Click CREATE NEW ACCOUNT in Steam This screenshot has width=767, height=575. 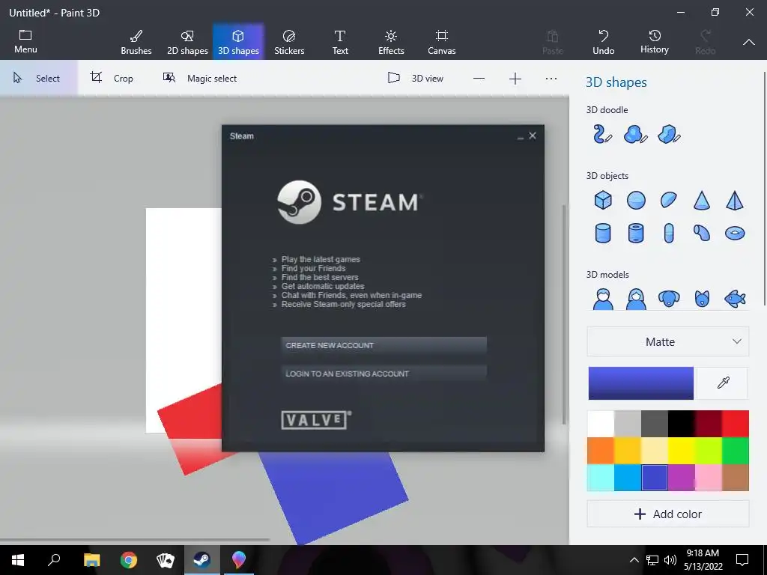coord(383,345)
